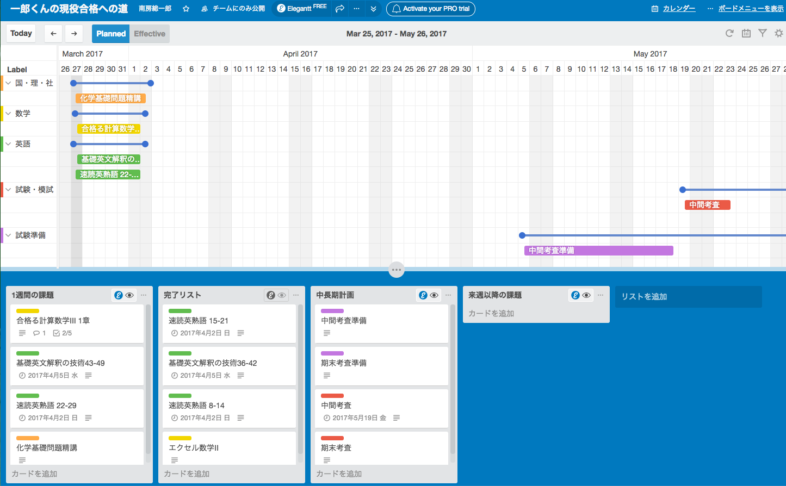Open list menu for 1週間の課題

coord(144,295)
